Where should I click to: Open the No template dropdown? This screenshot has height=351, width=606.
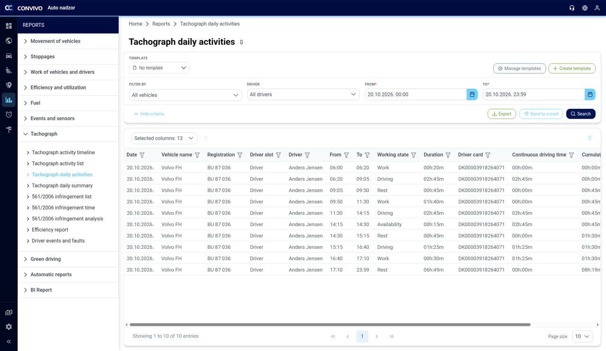(159, 68)
